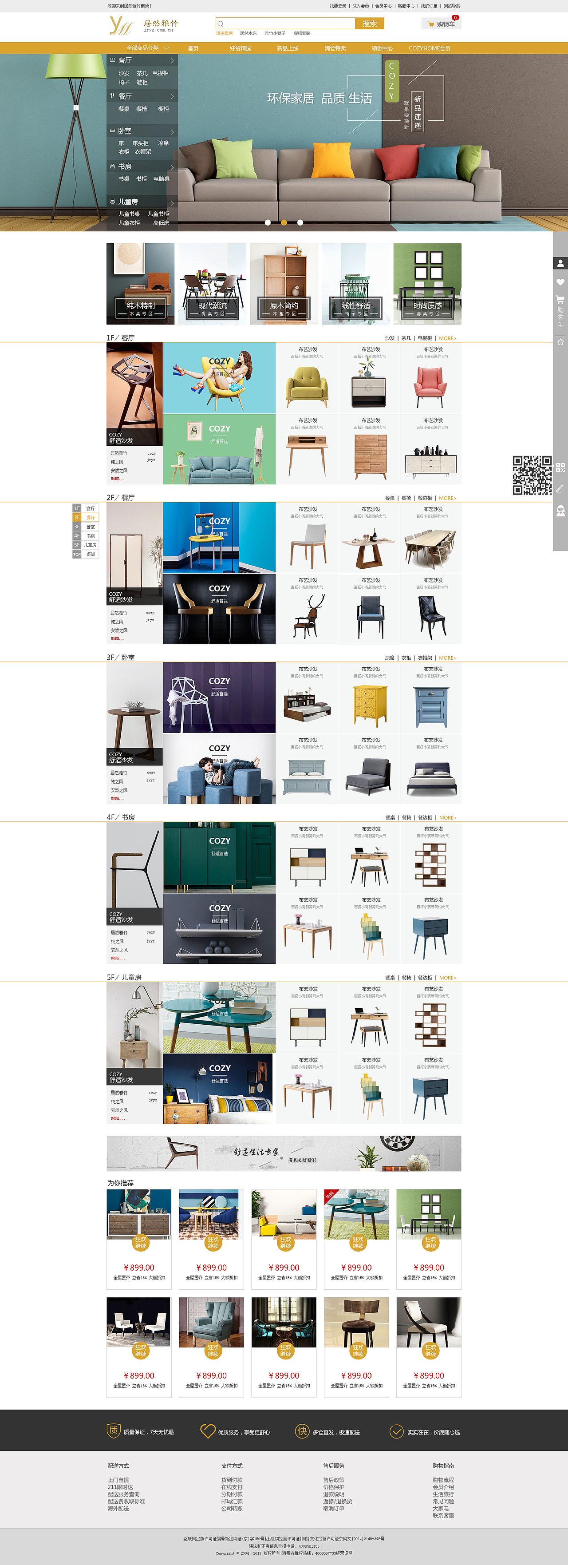Screen dimensions: 568x1565
Task: Click the 居然雅竹 site logo
Action: click(x=144, y=25)
